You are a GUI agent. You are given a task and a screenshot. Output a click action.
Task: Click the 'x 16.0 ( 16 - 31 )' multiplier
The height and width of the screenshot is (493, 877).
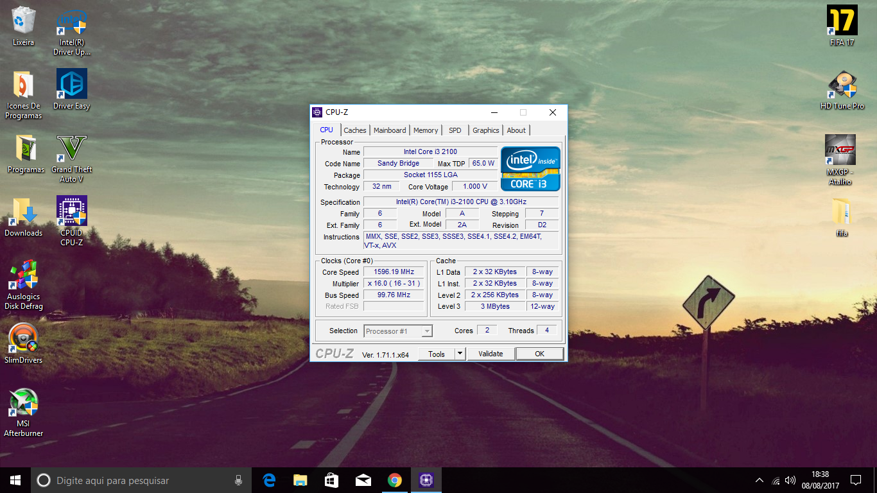coord(394,283)
